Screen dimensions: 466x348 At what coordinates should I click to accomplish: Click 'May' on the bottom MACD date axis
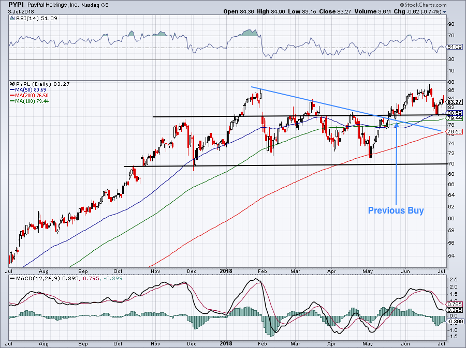click(x=368, y=344)
